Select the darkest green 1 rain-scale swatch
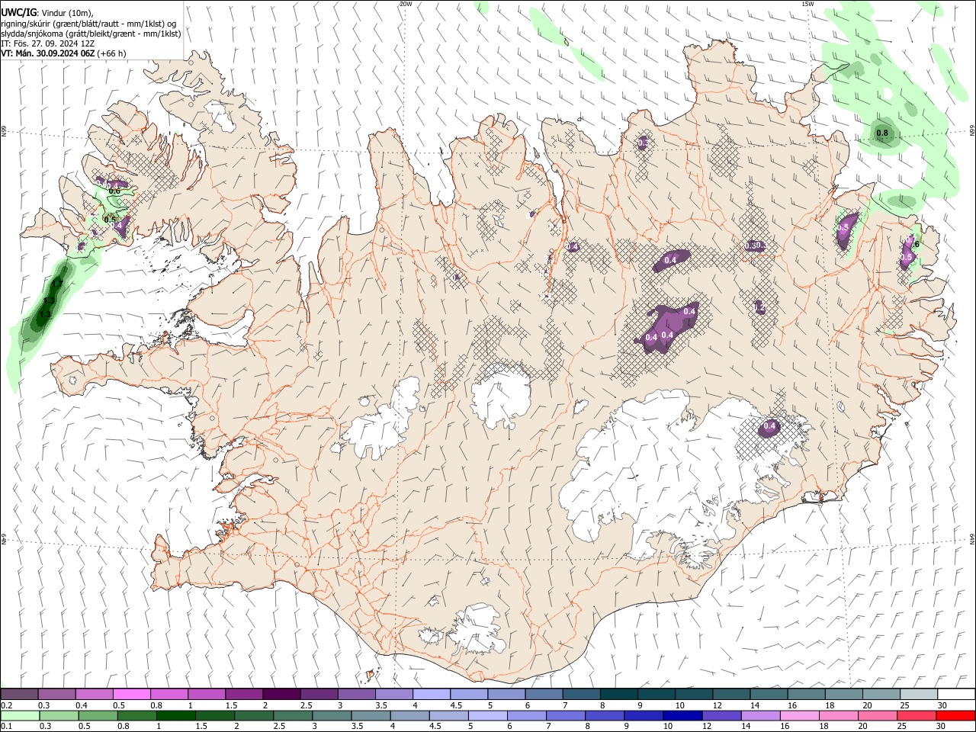Image resolution: width=976 pixels, height=732 pixels. (x=176, y=716)
